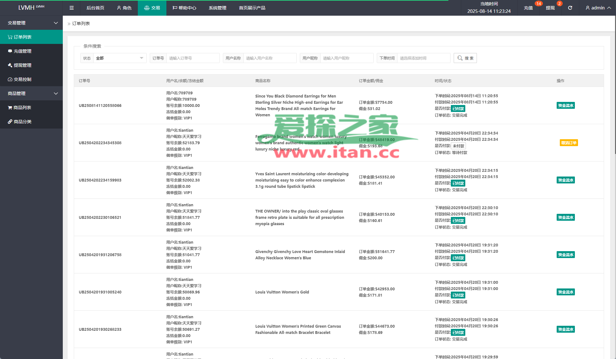The height and width of the screenshot is (359, 616).
Task: Click the 时间/状态 column header
Action: click(x=443, y=81)
